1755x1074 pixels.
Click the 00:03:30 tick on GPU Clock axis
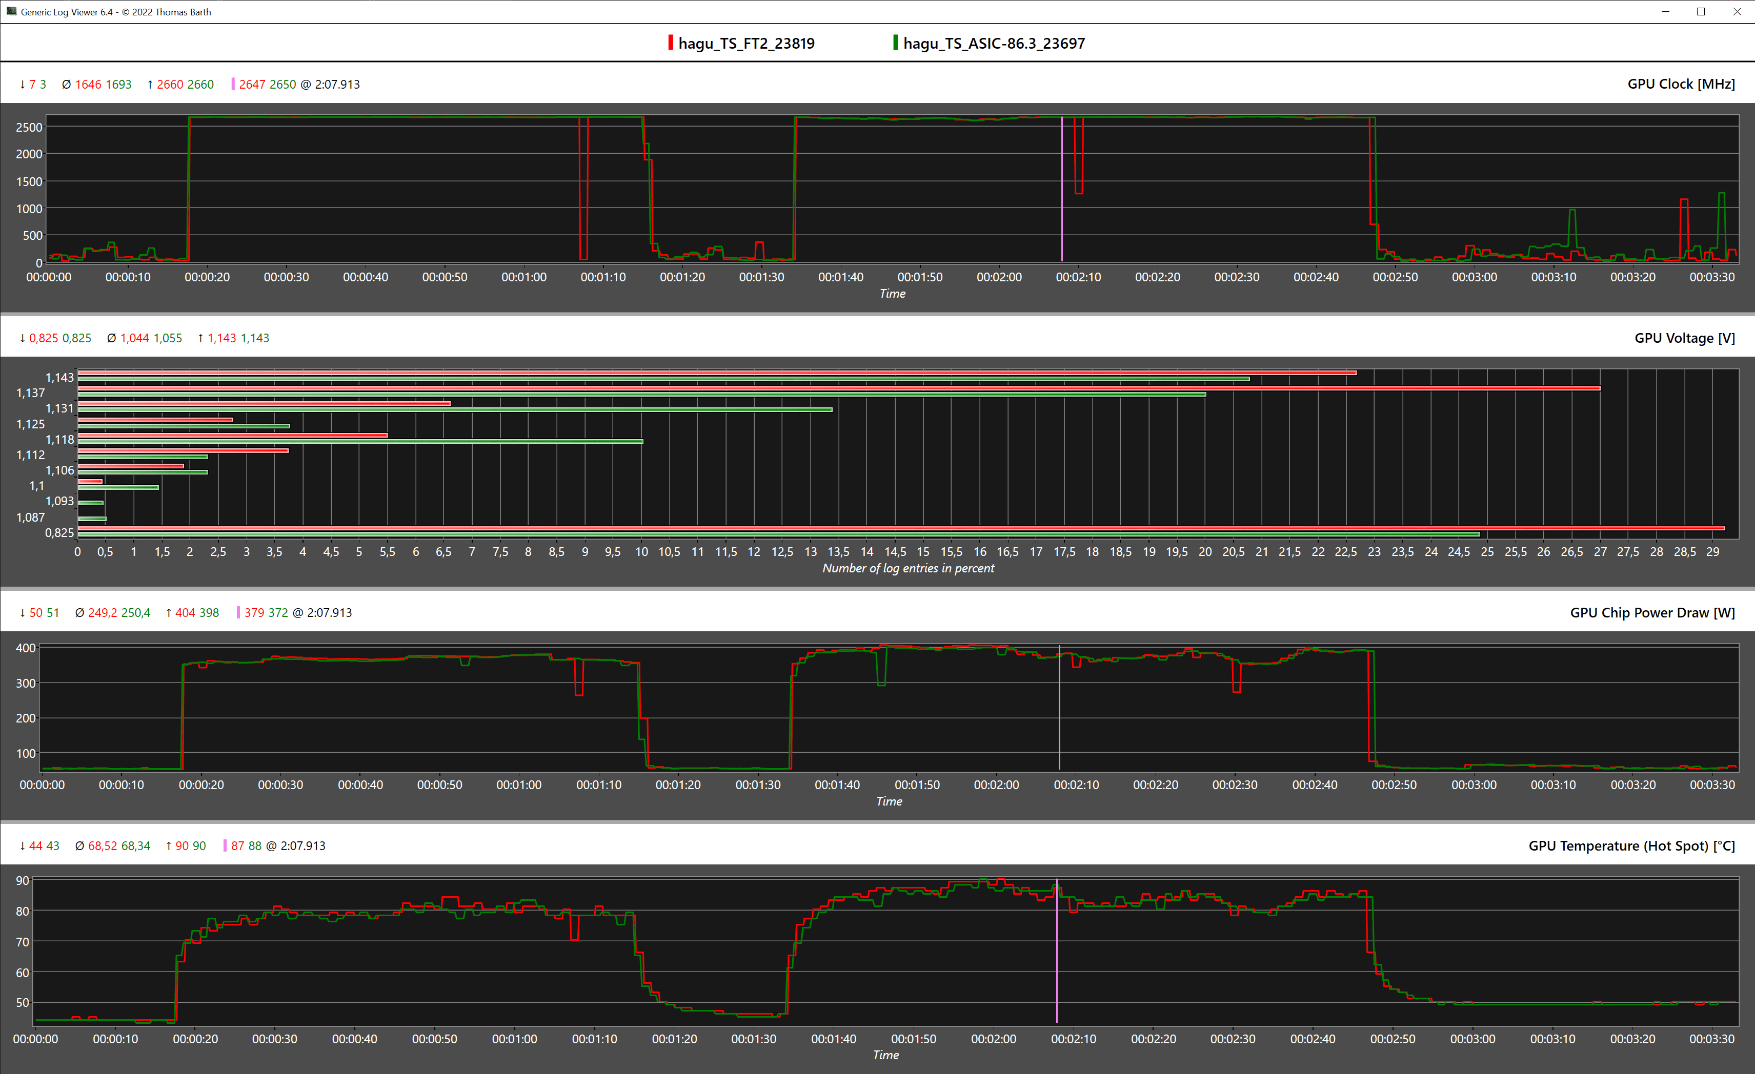[x=1712, y=277]
